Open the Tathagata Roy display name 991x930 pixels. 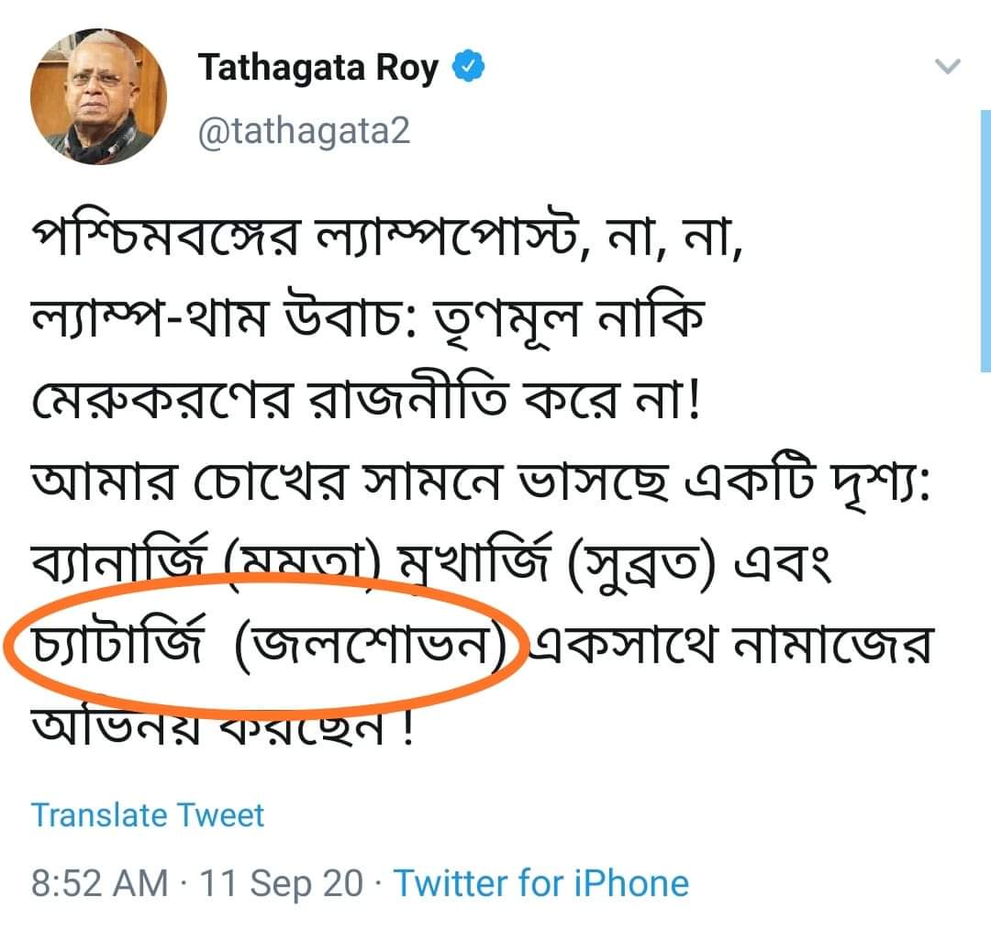tap(317, 68)
